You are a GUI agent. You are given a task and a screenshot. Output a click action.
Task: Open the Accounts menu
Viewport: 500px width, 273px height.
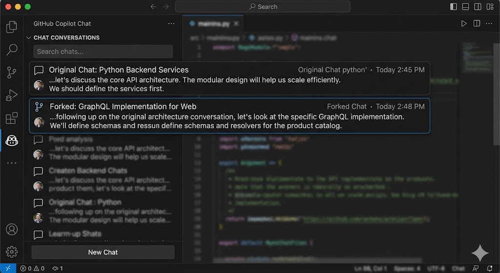[x=12, y=230]
